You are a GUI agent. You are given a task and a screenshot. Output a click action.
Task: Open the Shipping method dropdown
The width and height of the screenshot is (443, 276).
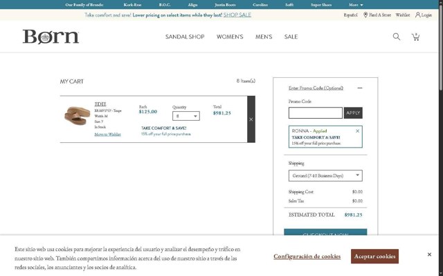[x=325, y=175]
